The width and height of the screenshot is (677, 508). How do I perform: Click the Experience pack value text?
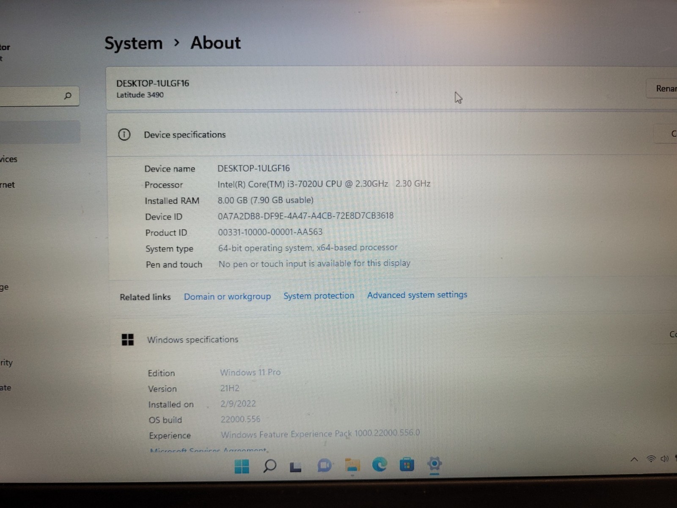[x=320, y=433]
